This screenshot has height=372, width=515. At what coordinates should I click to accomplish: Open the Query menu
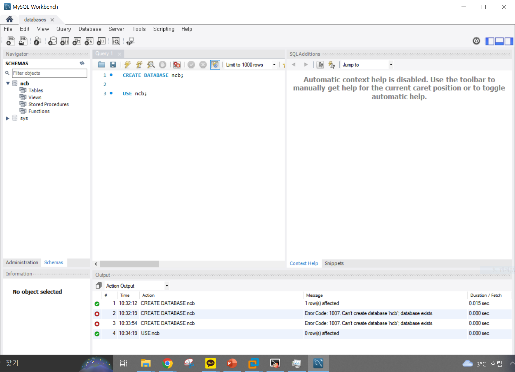pyautogui.click(x=64, y=29)
